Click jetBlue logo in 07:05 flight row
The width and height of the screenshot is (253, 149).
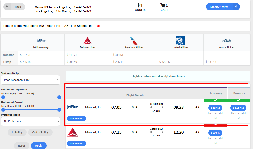pyautogui.click(x=73, y=107)
